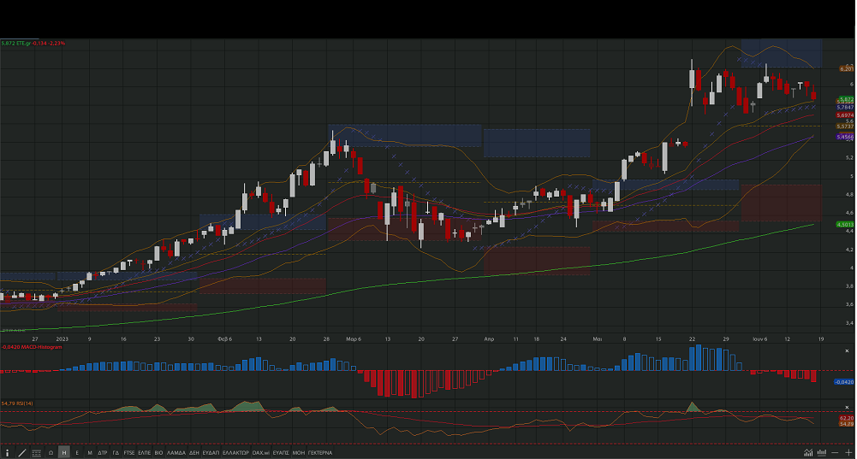The width and height of the screenshot is (857, 459).
Task: Switch to the ΒΙΟ symbol tab
Action: (158, 452)
